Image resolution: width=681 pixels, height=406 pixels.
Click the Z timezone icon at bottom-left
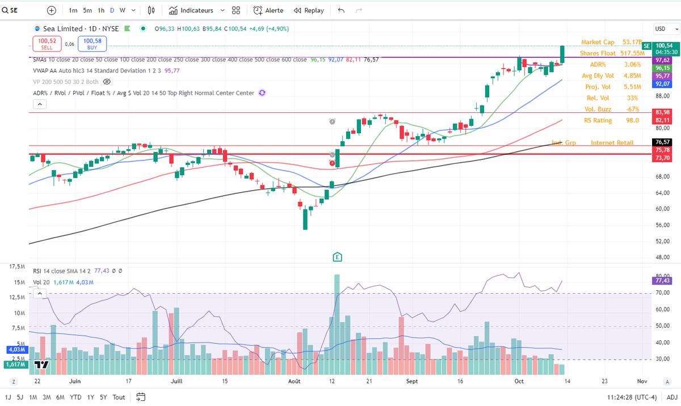coord(12,381)
